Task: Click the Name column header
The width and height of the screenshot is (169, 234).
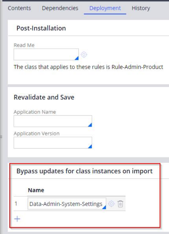Action: click(x=36, y=190)
